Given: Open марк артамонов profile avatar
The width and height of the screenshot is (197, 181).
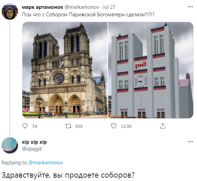Looking at the screenshot, I should (10, 12).
